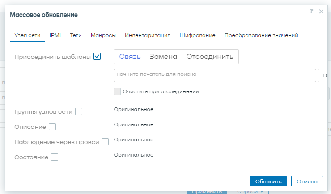Select the Отсоединить option
This screenshot has width=331, height=194.
coord(210,57)
